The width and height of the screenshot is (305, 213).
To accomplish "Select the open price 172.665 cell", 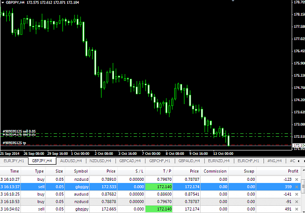I will click(x=103, y=209).
